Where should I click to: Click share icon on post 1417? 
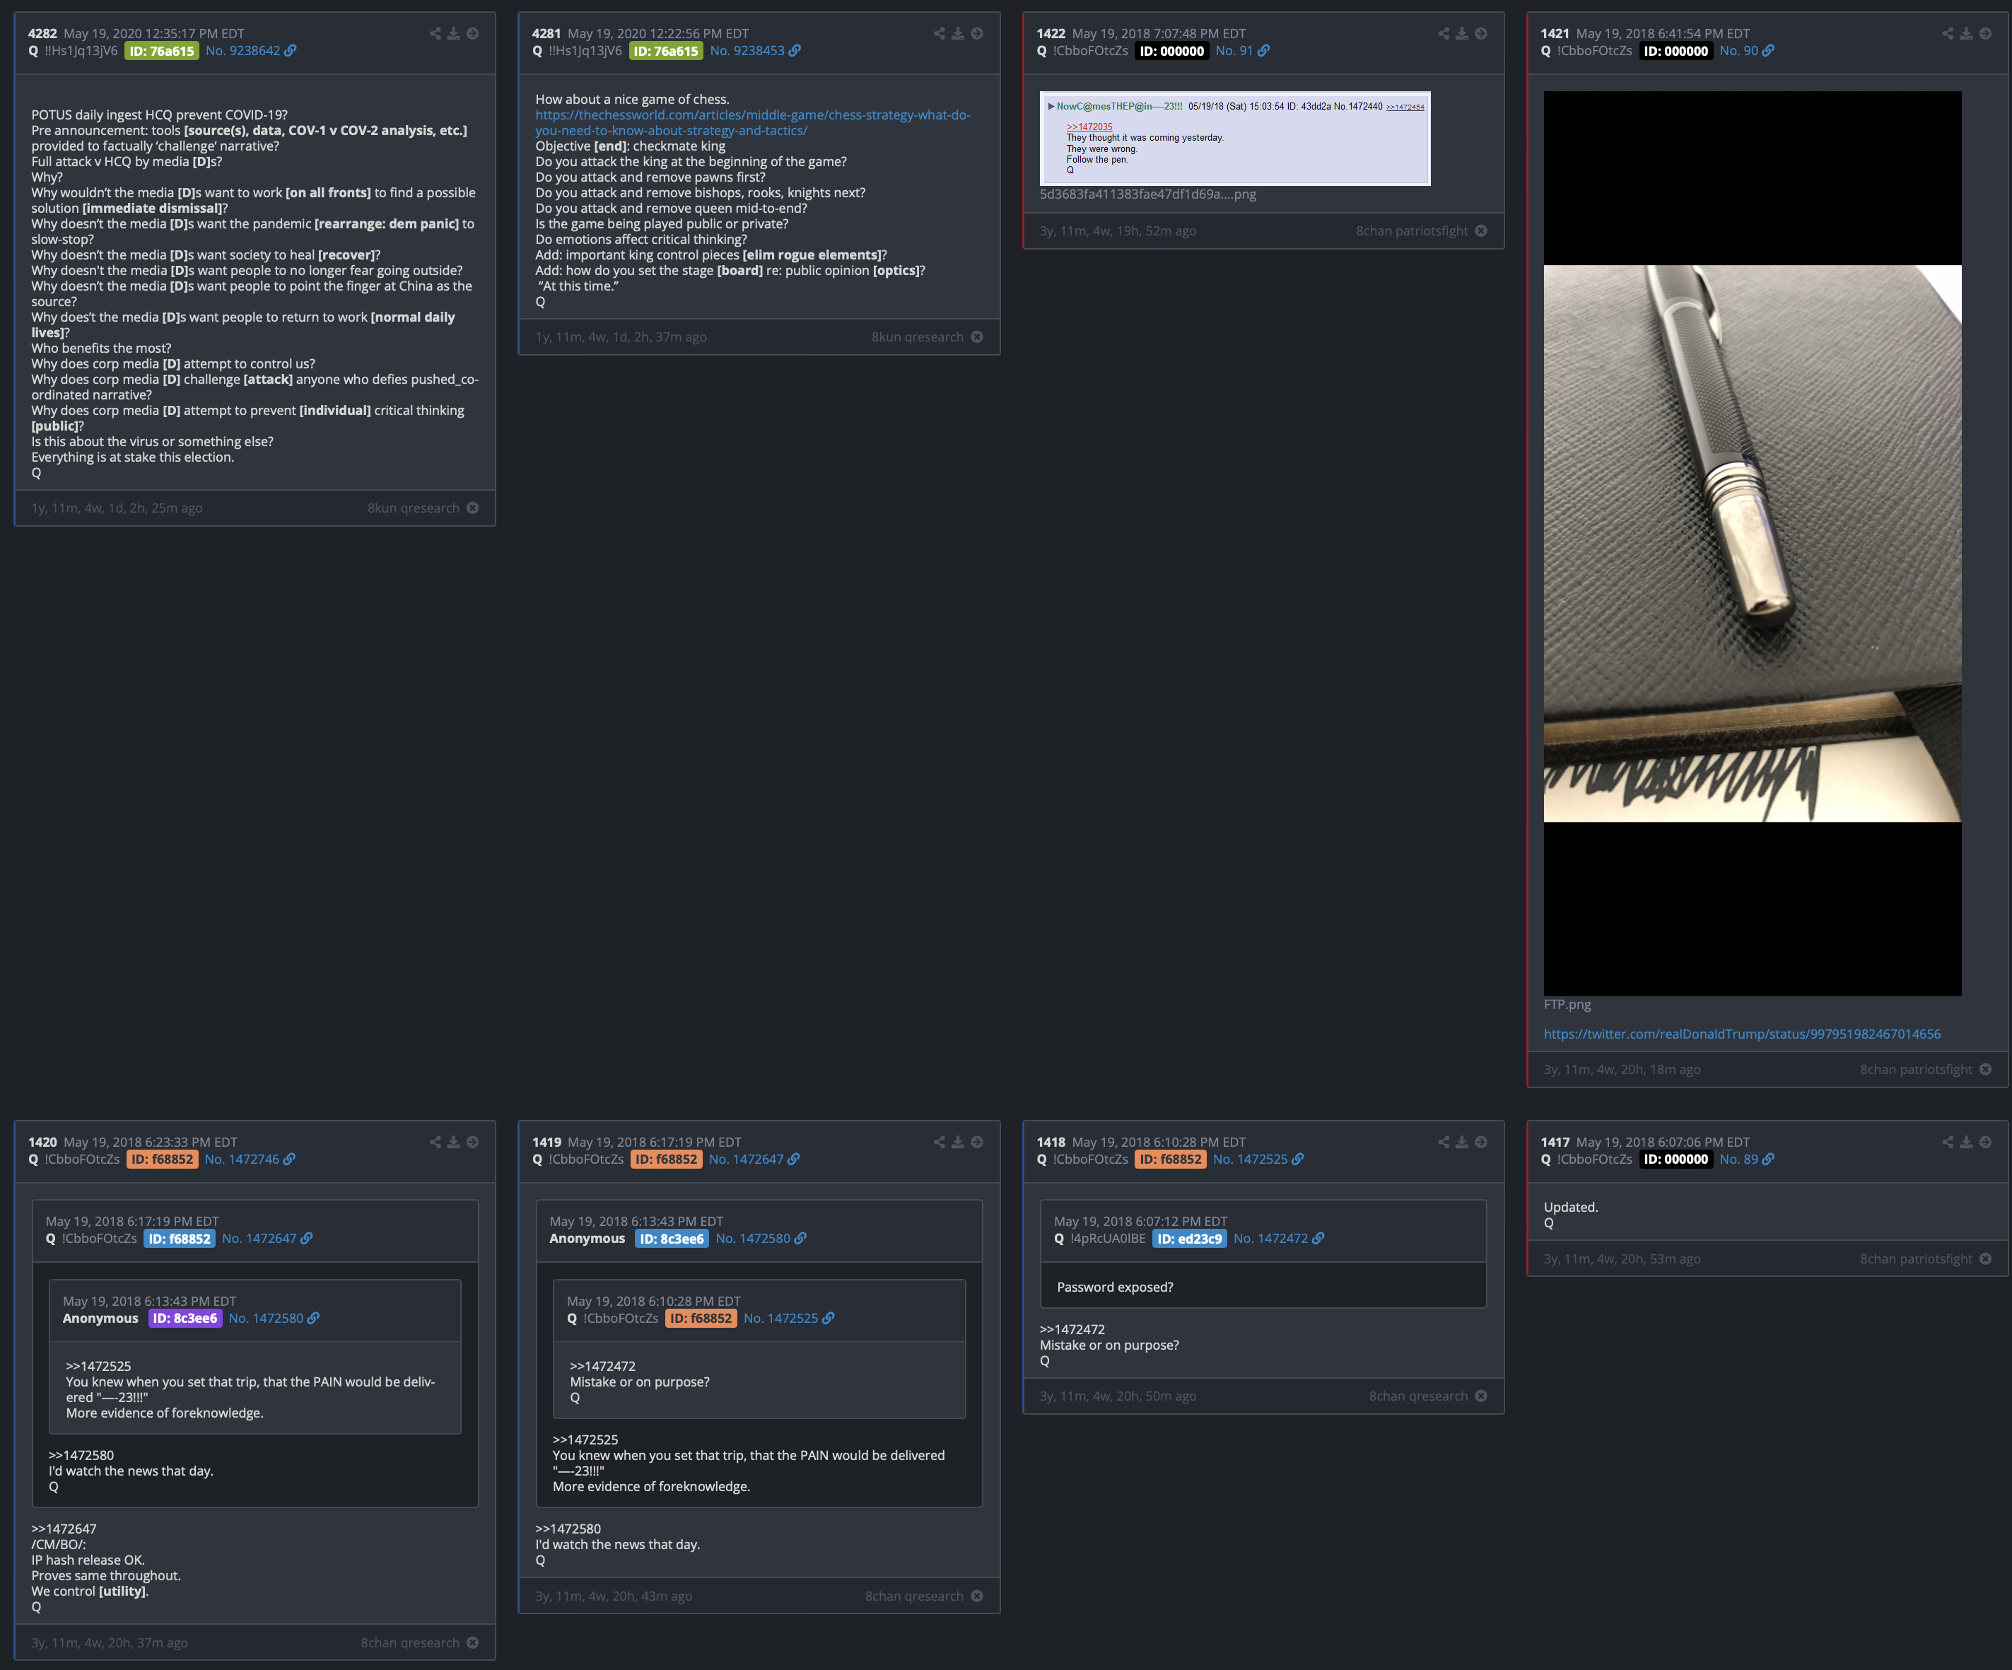[1948, 1142]
